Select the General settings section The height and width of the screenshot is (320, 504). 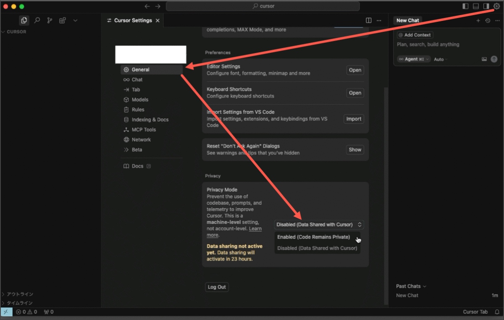(x=152, y=70)
